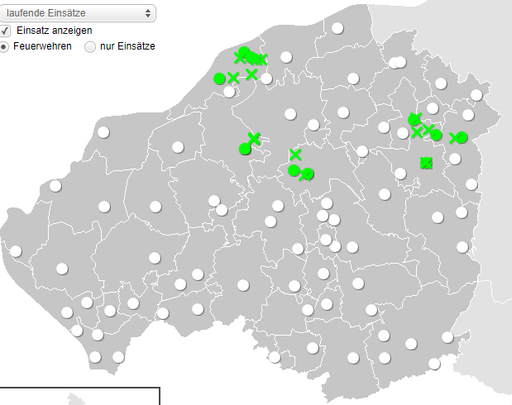Viewport: 512px width, 405px height.
Task: Click the green X right of the far-left green circle
Action: tap(233, 78)
